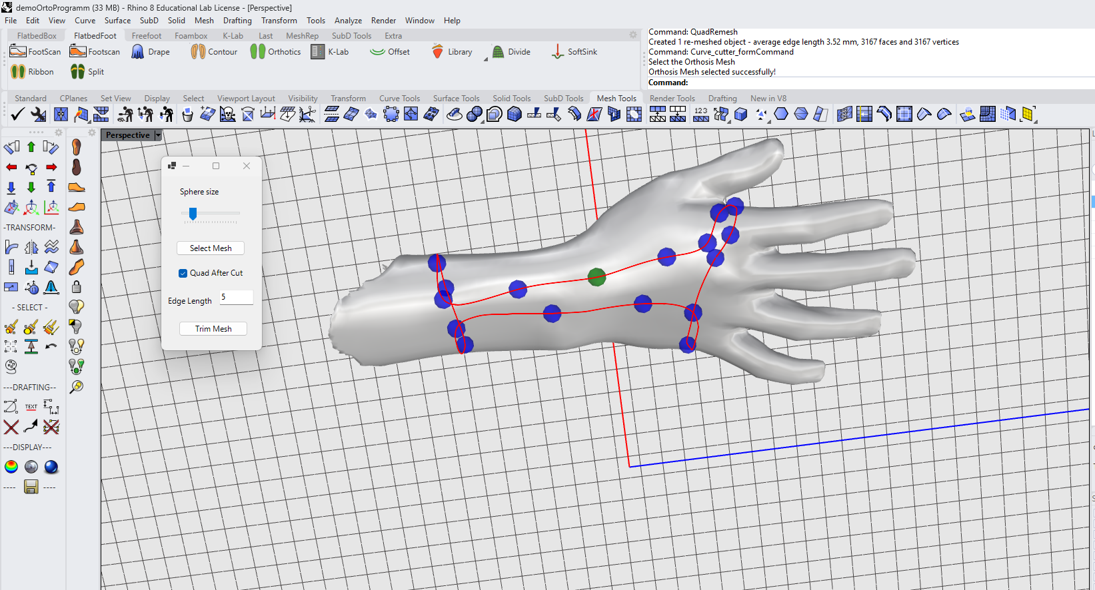This screenshot has width=1095, height=590.
Task: Switch to the Curve Tools tab
Action: point(399,99)
